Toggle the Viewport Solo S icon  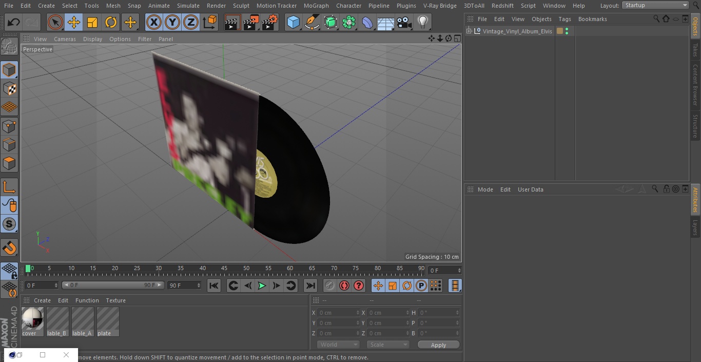(x=9, y=224)
